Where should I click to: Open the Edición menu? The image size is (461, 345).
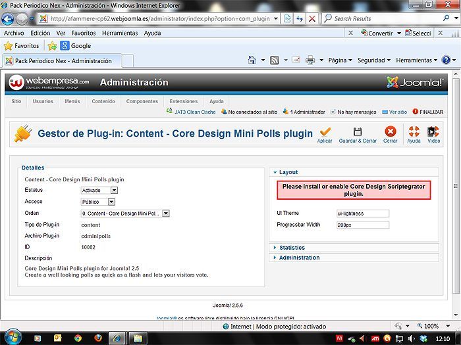tap(40, 33)
